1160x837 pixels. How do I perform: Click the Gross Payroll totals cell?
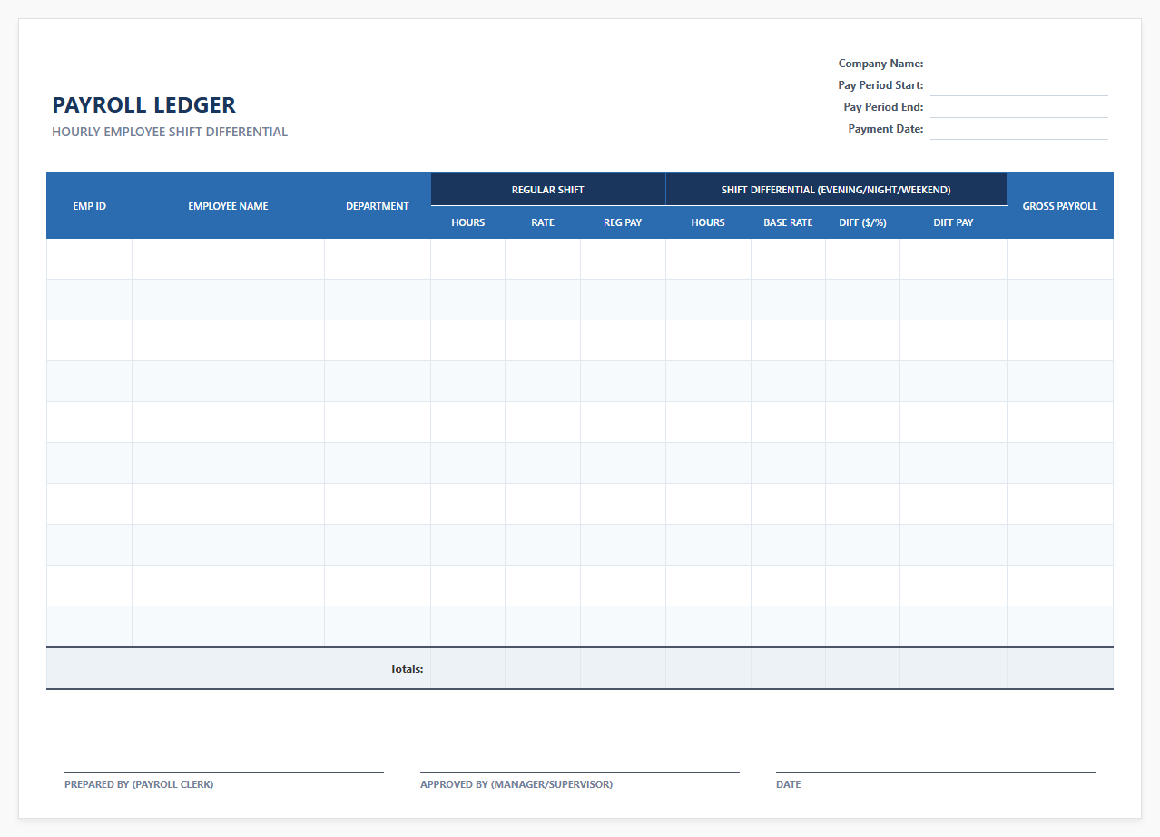(1060, 669)
